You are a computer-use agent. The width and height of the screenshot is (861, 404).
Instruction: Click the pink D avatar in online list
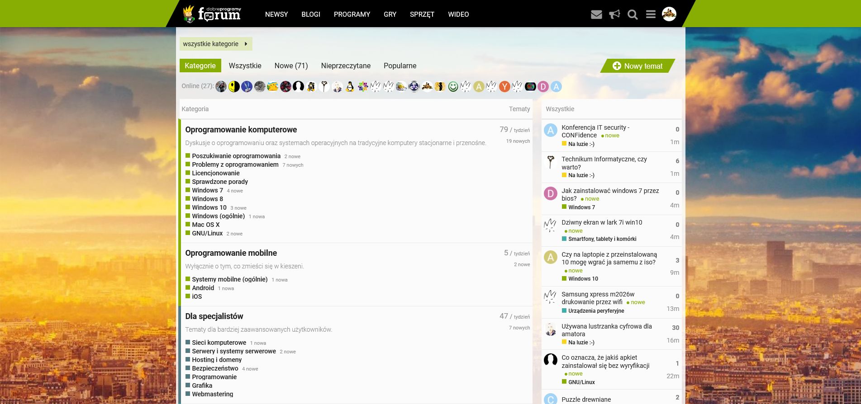(x=543, y=86)
